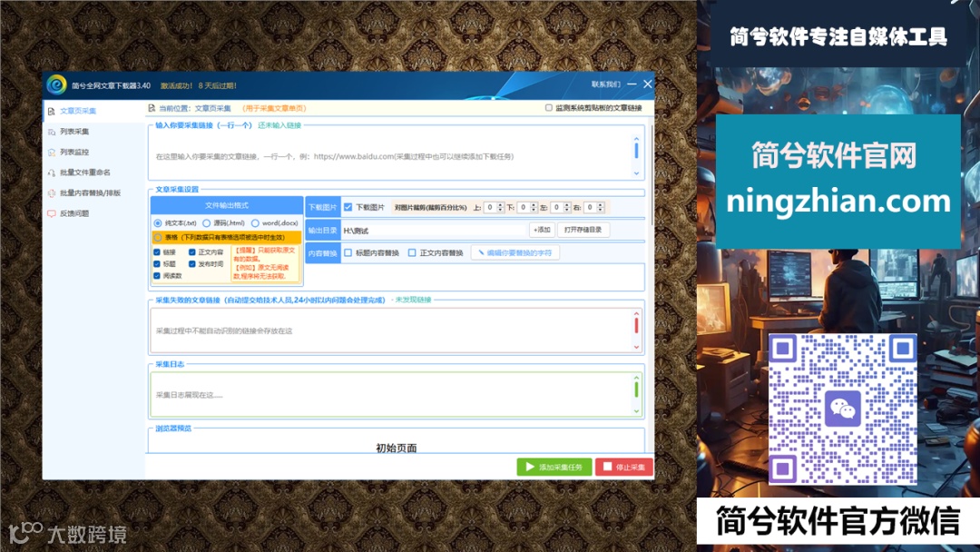This screenshot has height=552, width=980.
Task: Click the red down arrow in failed links box
Action: click(x=636, y=347)
